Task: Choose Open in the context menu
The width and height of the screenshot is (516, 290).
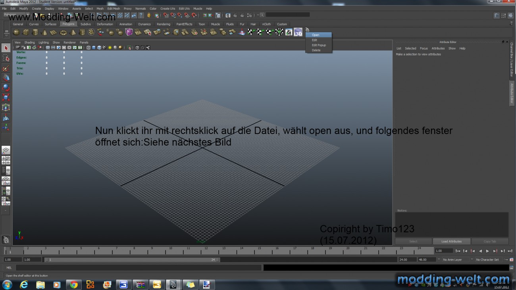Action: pyautogui.click(x=319, y=35)
